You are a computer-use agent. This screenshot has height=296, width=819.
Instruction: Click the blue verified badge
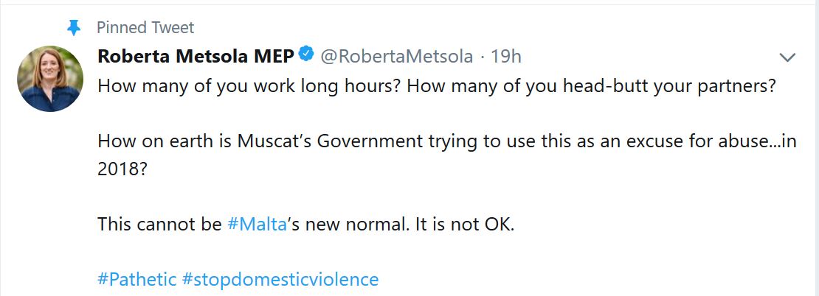306,55
